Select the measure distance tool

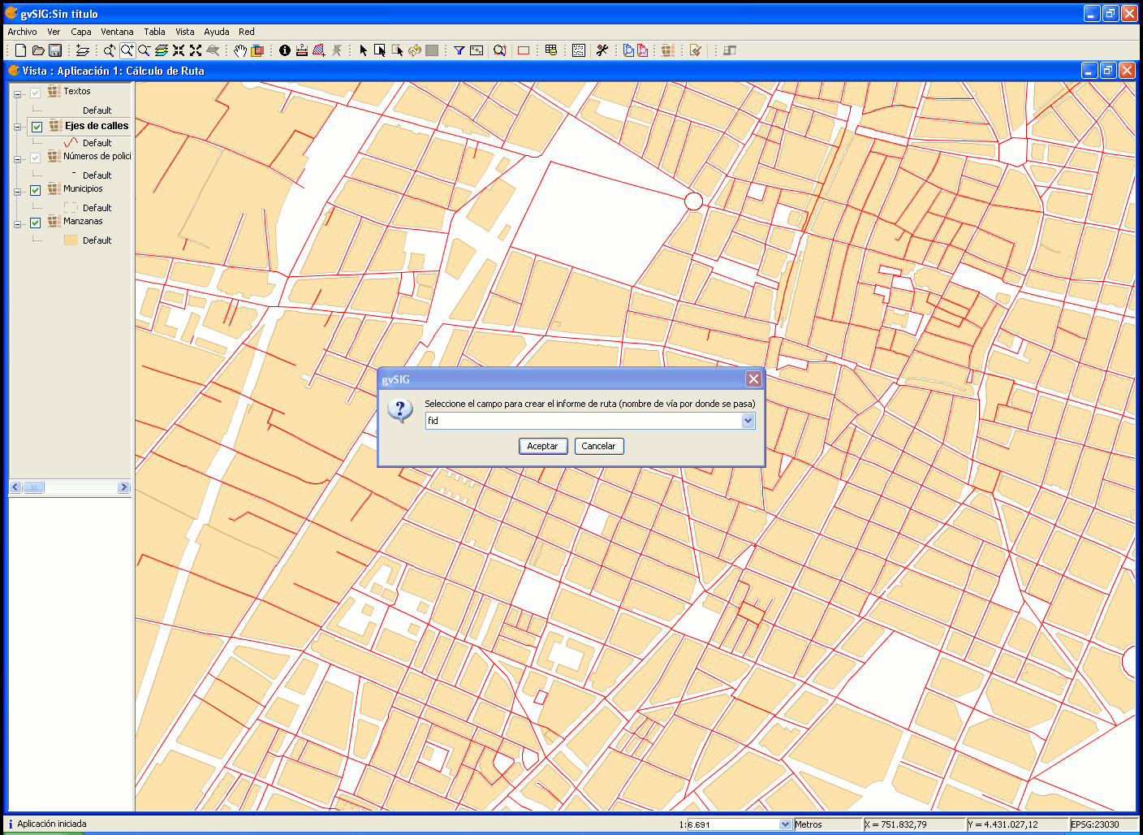tap(302, 50)
